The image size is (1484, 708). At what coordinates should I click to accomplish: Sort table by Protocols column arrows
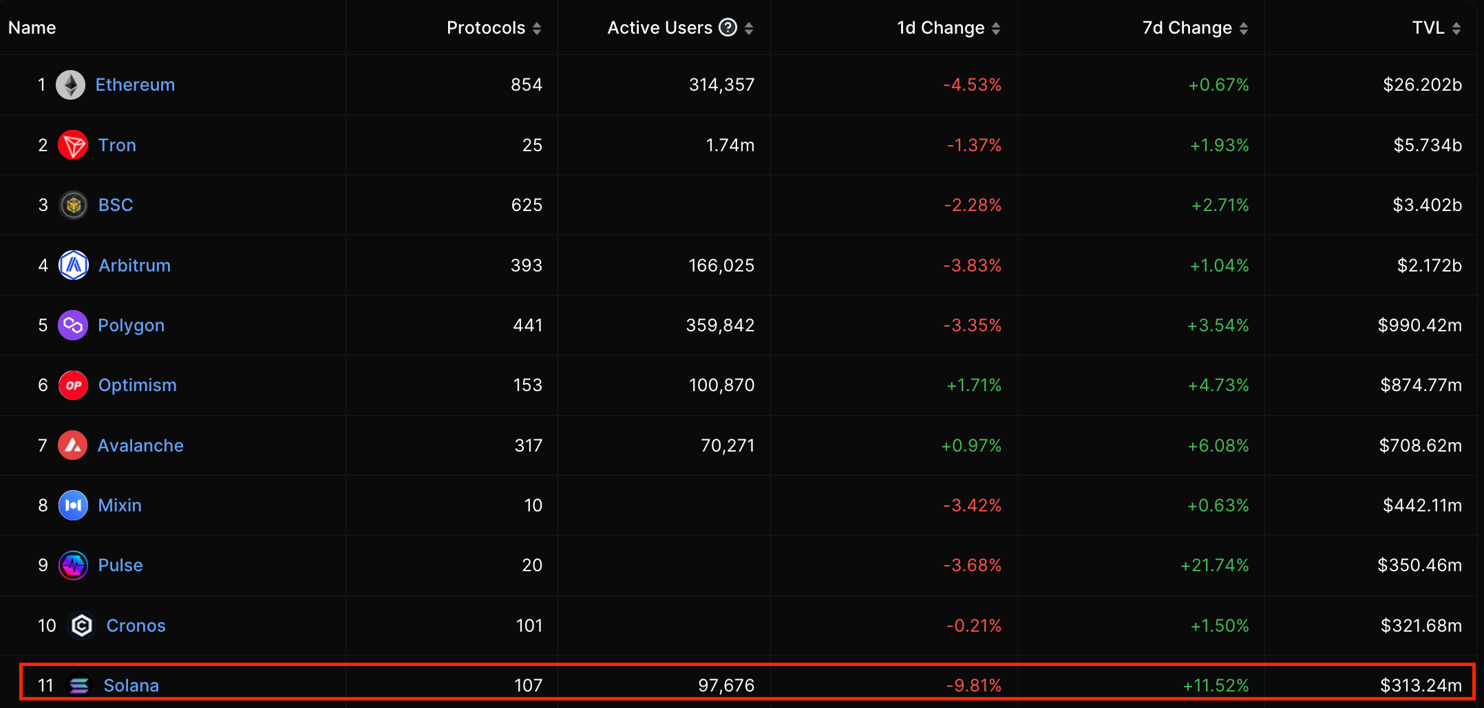[537, 28]
